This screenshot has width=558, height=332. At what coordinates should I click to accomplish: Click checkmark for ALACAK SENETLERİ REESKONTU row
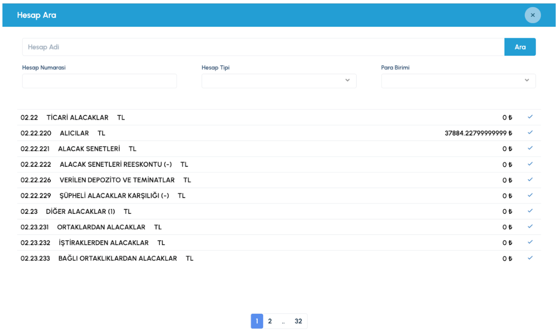click(530, 164)
